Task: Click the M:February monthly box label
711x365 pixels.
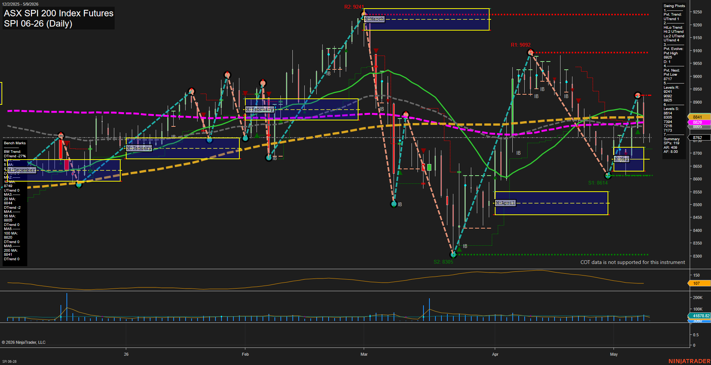Action: [260, 109]
